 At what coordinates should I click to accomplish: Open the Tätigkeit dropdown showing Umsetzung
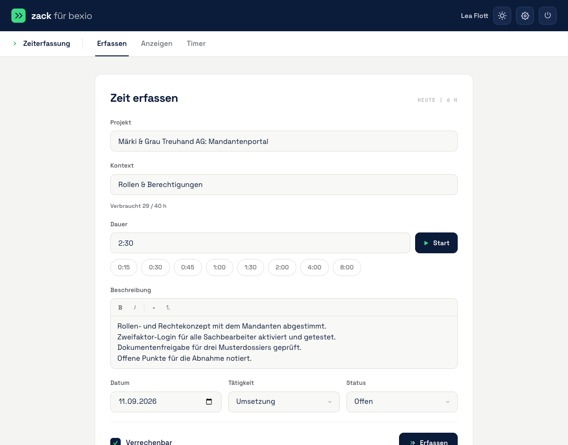[284, 402]
